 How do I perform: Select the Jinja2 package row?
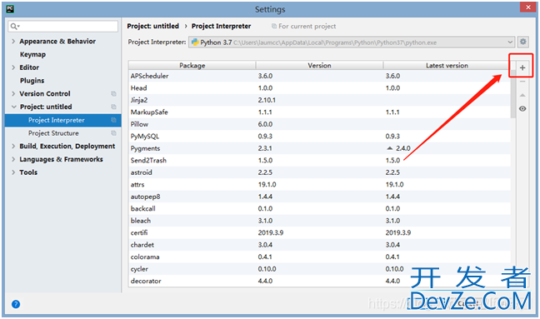pos(320,100)
